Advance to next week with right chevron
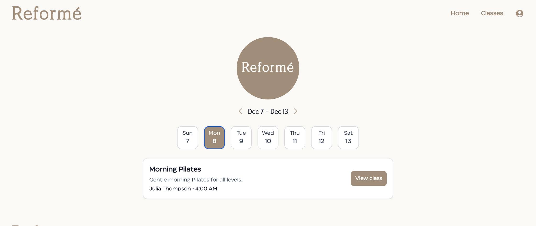 pyautogui.click(x=295, y=111)
